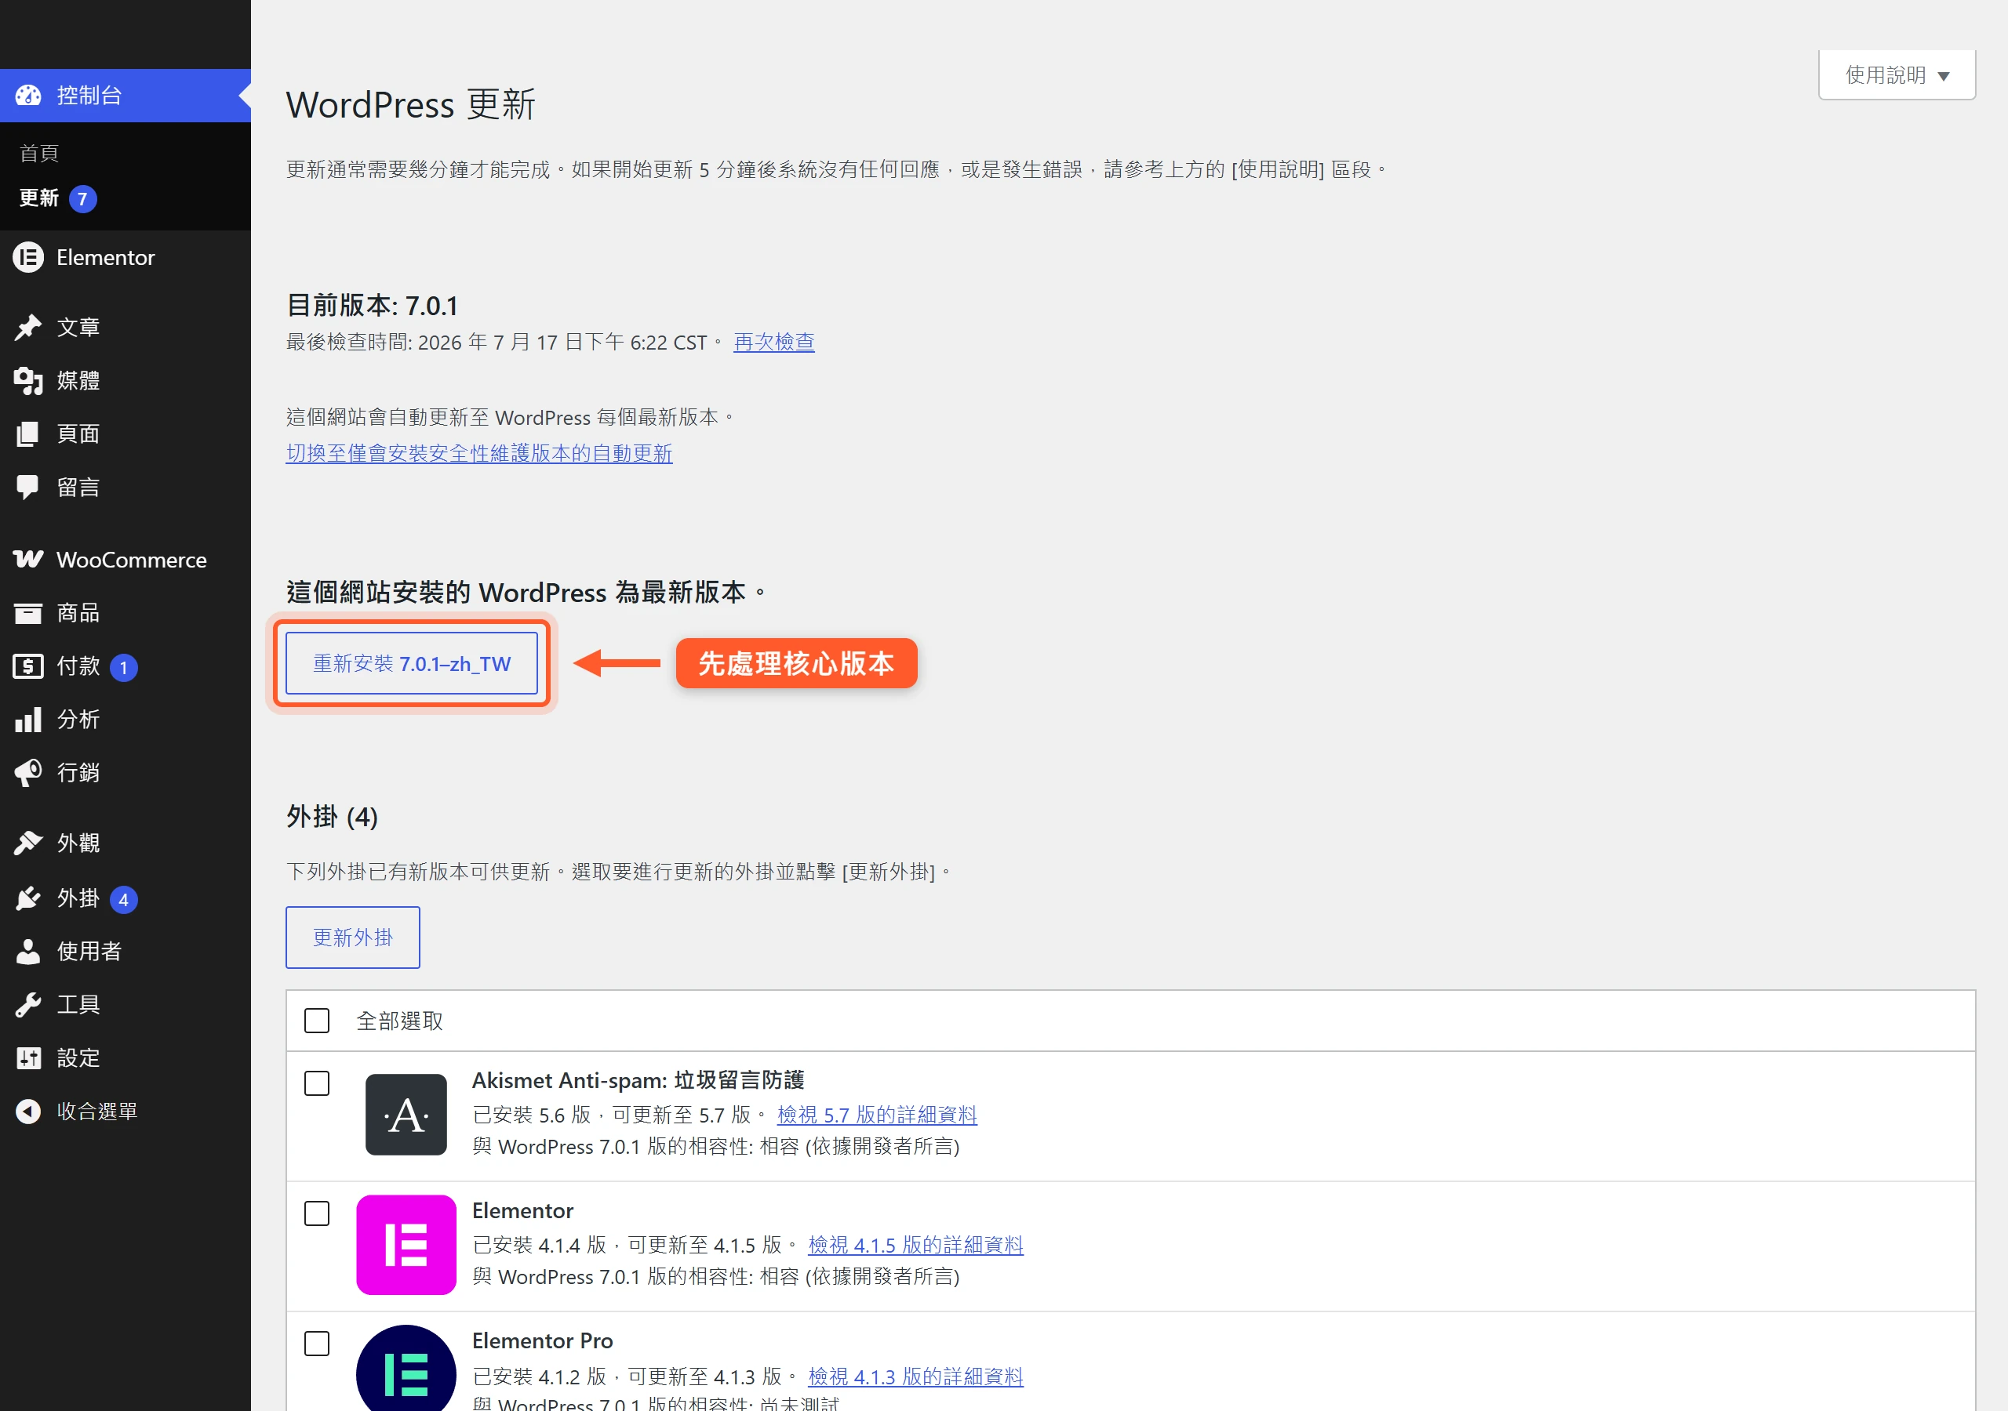Click the settings sliders icon for 設定

tap(28, 1057)
